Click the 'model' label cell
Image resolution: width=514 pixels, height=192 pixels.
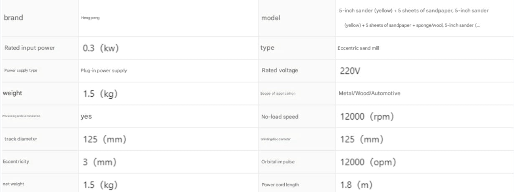[271, 18]
